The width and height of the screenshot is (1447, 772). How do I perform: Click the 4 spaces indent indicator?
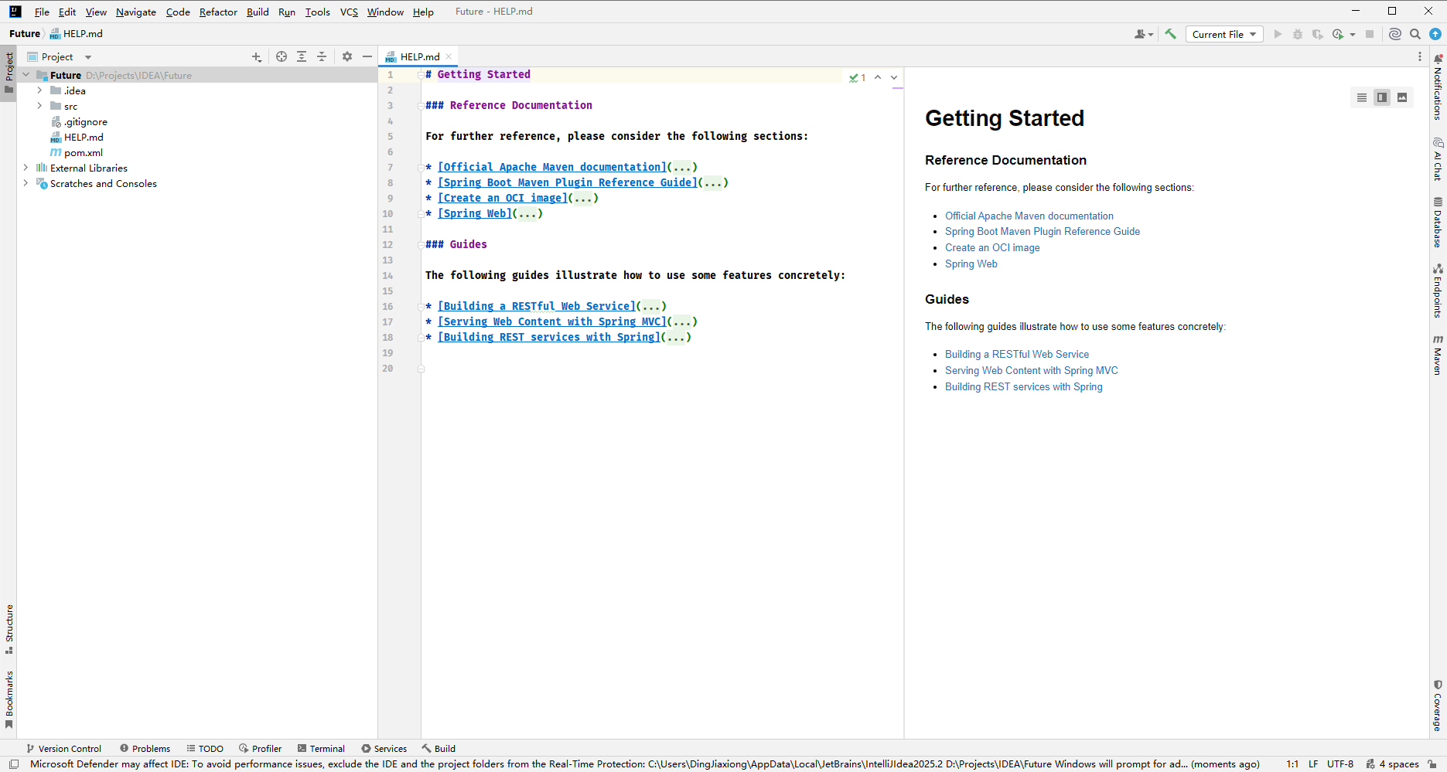click(1392, 763)
